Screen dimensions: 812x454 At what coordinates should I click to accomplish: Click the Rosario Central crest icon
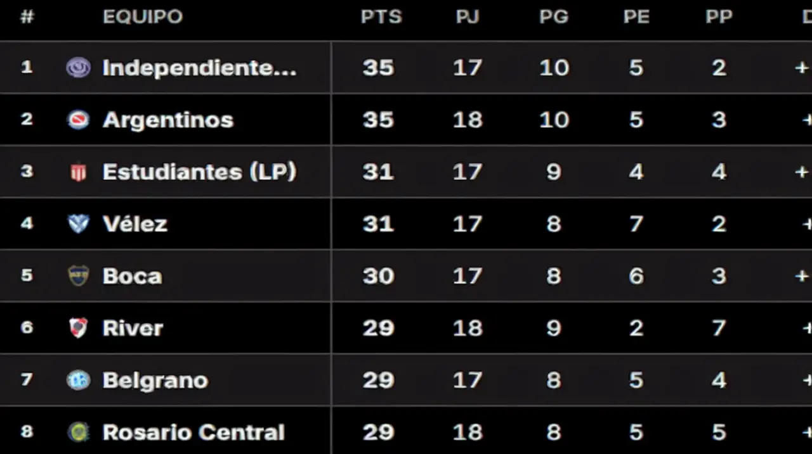79,432
